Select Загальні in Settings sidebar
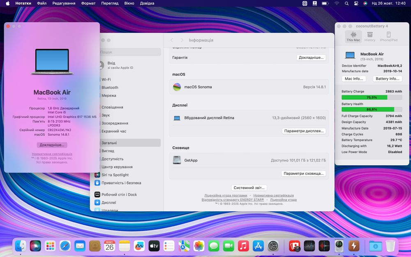 (x=128, y=143)
